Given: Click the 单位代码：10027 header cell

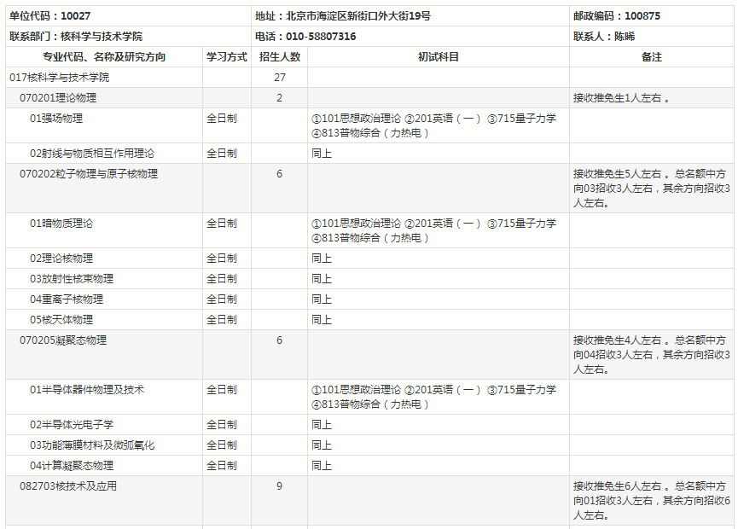Looking at the screenshot, I should click(50, 16).
